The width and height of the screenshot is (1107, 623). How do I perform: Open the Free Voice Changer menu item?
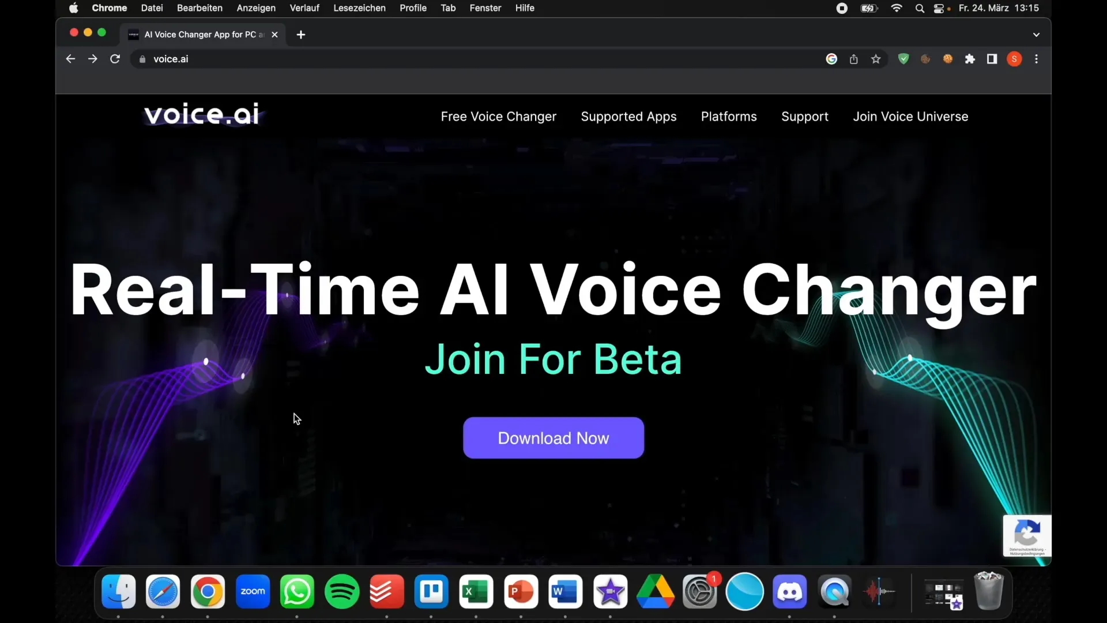click(499, 117)
